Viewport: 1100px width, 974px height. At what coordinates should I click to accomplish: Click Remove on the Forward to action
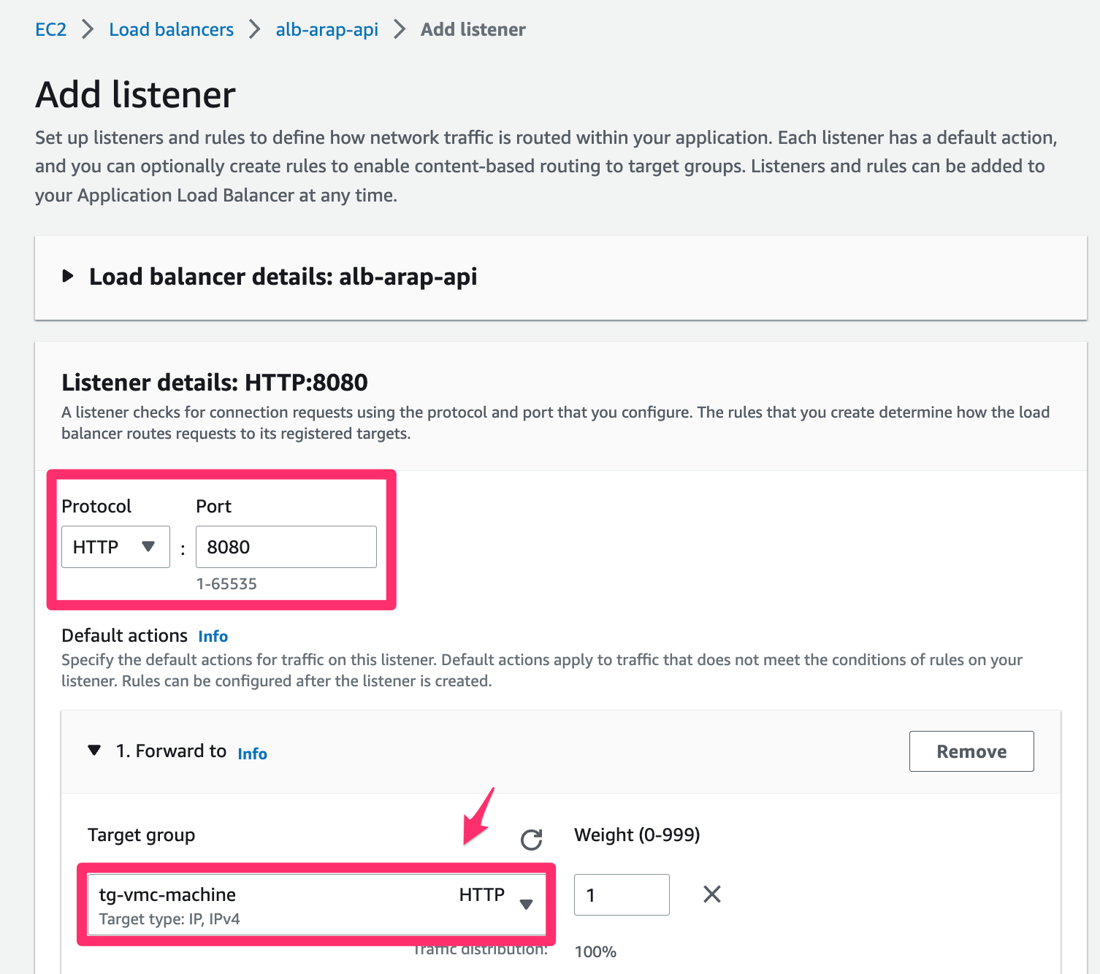pos(971,751)
